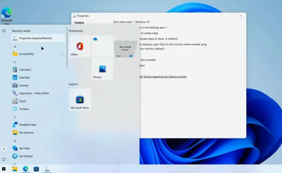282x173 pixels.
Task: Open the Get Started app
Action: click(38, 156)
